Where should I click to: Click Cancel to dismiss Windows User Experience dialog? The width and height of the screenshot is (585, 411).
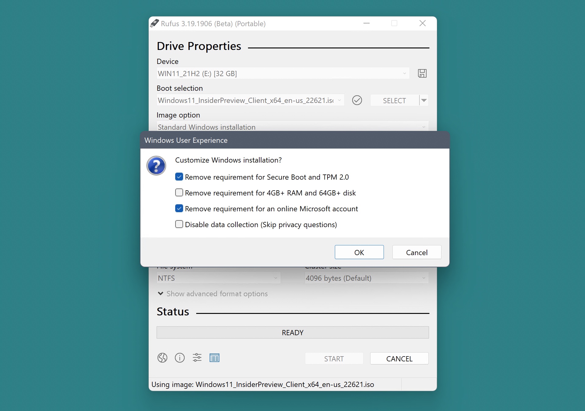tap(417, 252)
